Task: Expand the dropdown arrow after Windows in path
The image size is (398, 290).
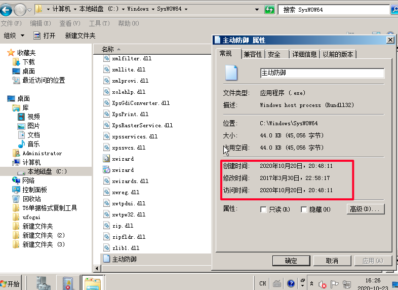Action: (x=153, y=10)
